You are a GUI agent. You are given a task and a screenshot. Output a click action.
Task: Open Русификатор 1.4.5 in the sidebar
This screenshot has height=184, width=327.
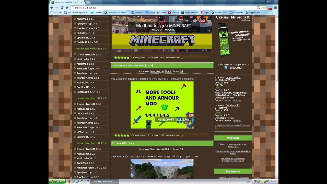pyautogui.click(x=87, y=24)
